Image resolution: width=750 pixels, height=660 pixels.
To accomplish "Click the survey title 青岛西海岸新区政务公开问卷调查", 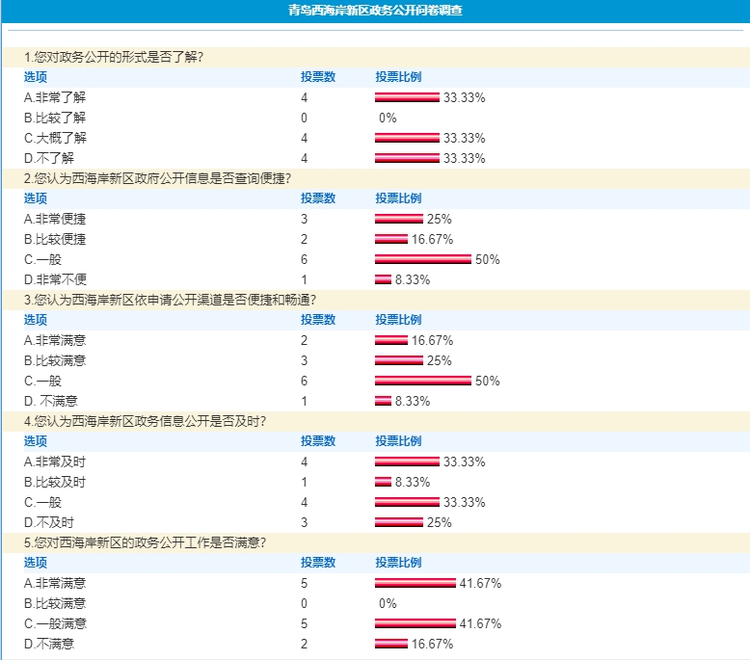I will pyautogui.click(x=375, y=10).
